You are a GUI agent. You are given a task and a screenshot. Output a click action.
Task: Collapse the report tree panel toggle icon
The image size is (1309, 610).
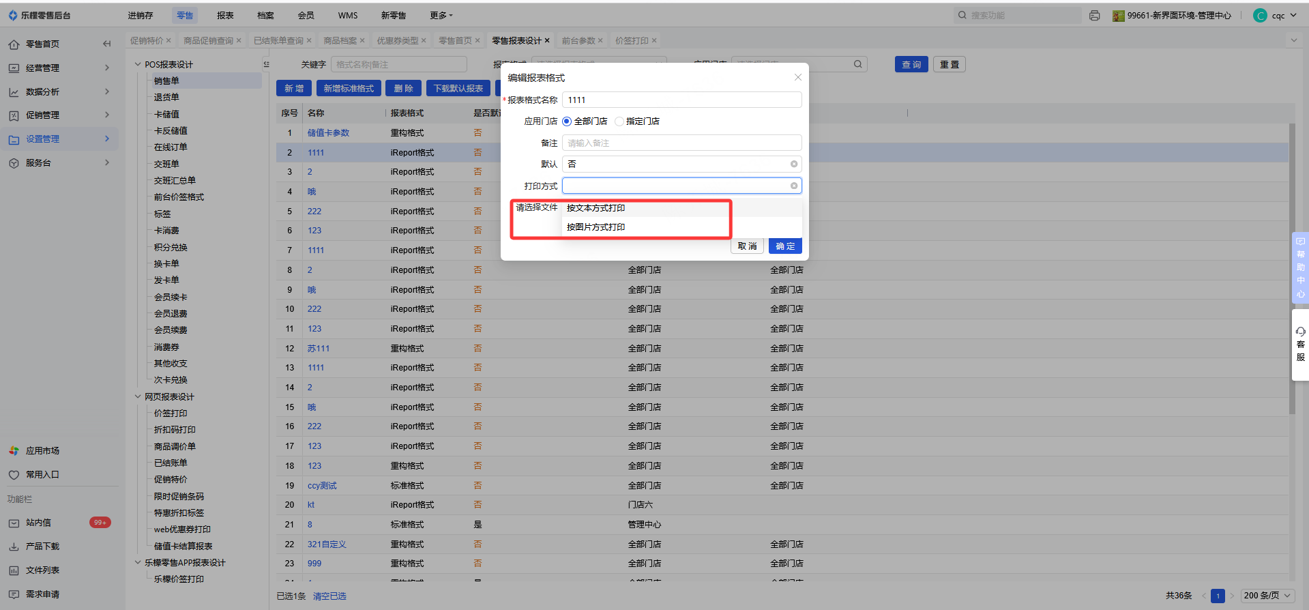coord(266,64)
